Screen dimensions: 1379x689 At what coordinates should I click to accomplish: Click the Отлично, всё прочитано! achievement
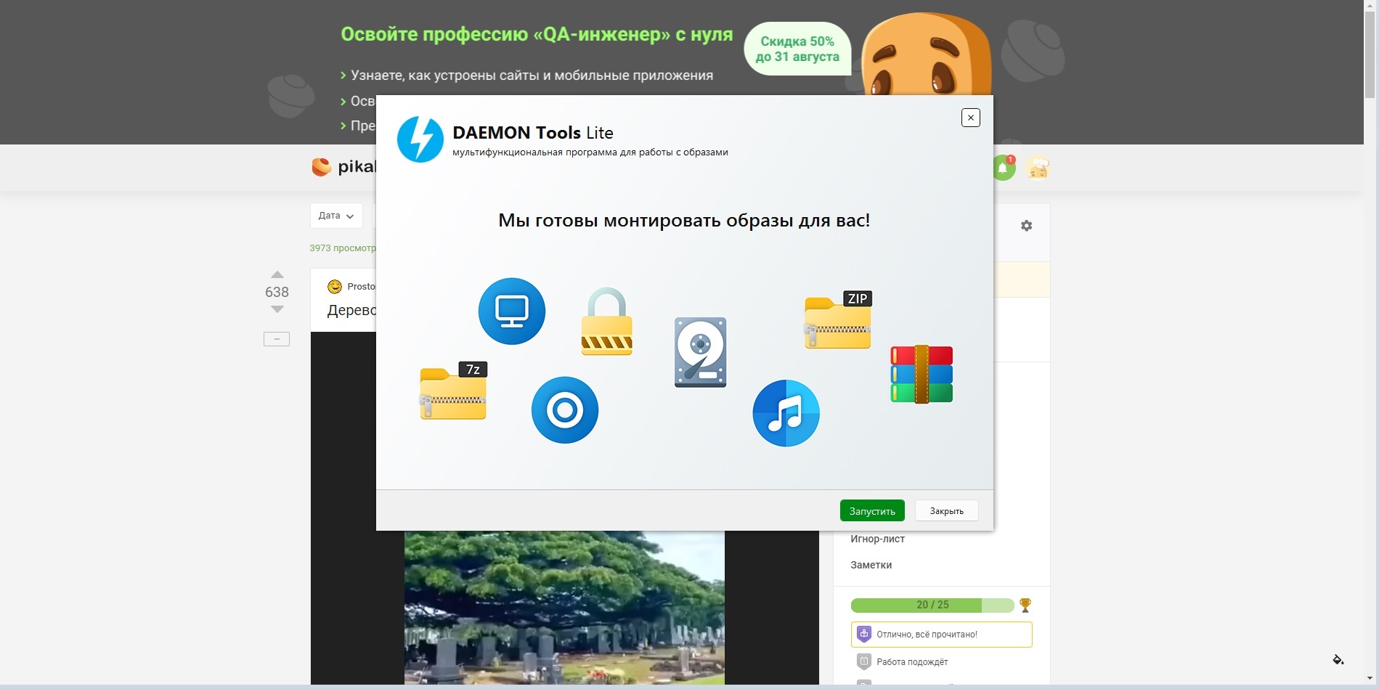(x=941, y=634)
